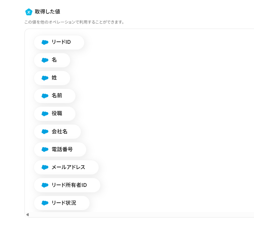
Task: Click the Salesforce cloud icon beside リード状況
Action: click(45, 203)
